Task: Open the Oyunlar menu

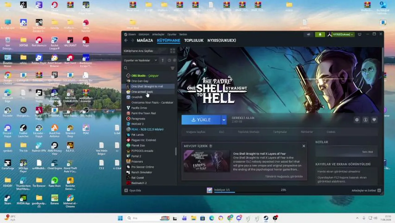Action: click(172, 34)
